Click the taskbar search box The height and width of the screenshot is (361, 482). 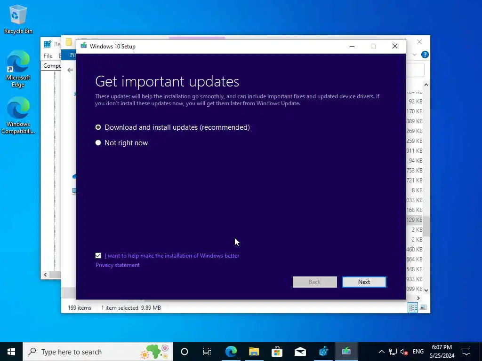pyautogui.click(x=98, y=352)
